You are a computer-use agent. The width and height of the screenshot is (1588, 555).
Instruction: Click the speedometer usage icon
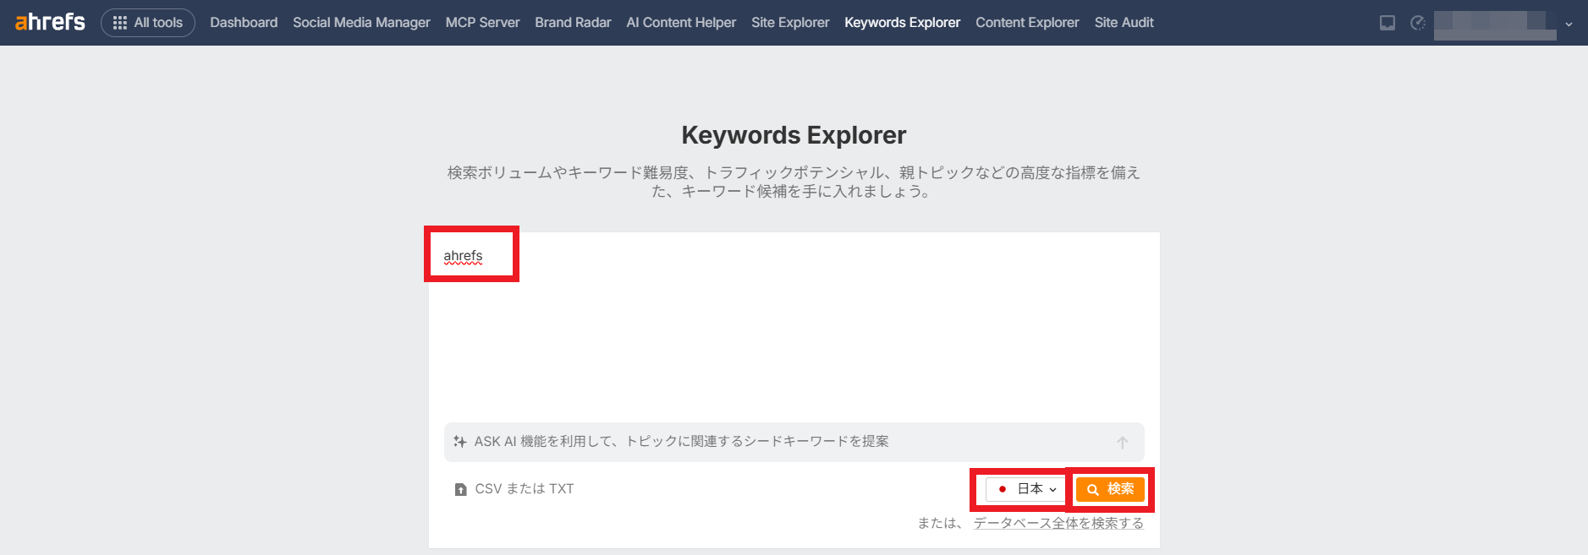(1418, 23)
